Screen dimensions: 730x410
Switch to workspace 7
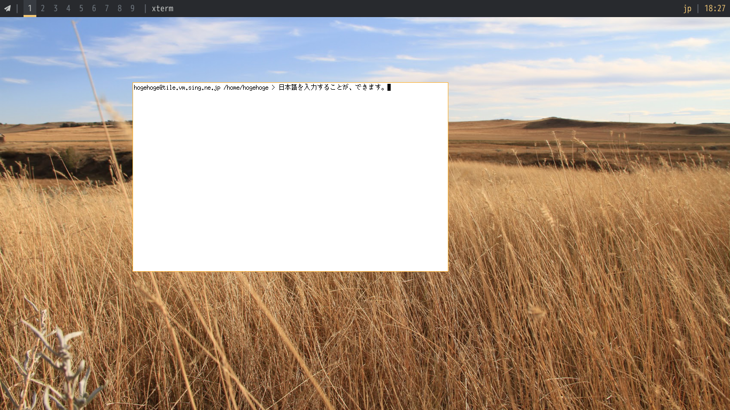(107, 9)
